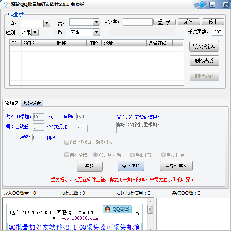Click the QQ交谈 chat button

click(117, 209)
